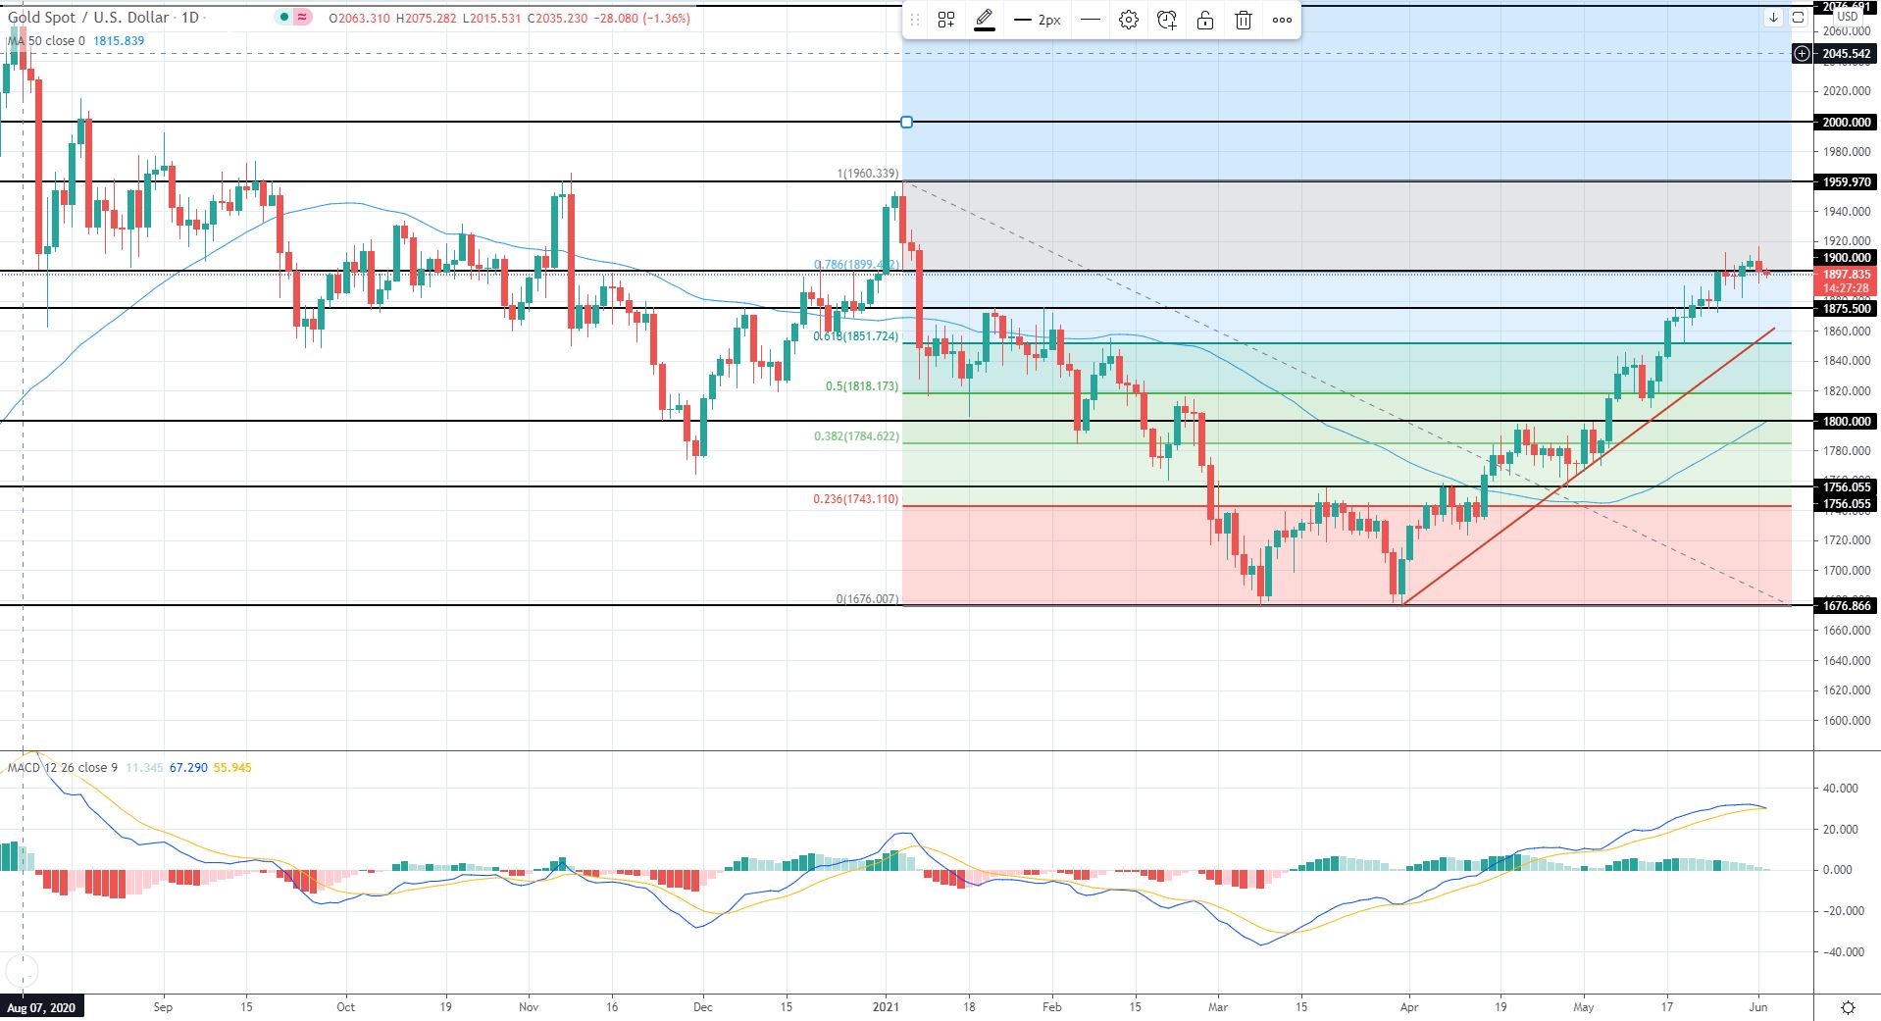
Task: Click the 1959.970 price label
Action: click(1846, 182)
